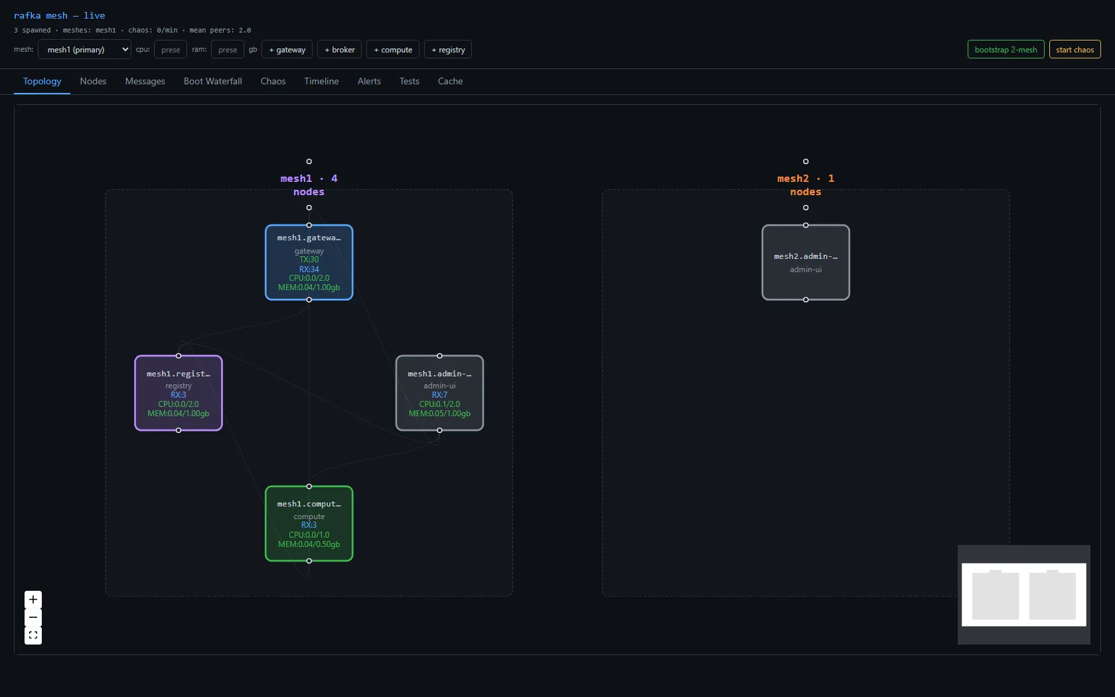Click the '3 spawned' status summary line

pyautogui.click(x=133, y=31)
